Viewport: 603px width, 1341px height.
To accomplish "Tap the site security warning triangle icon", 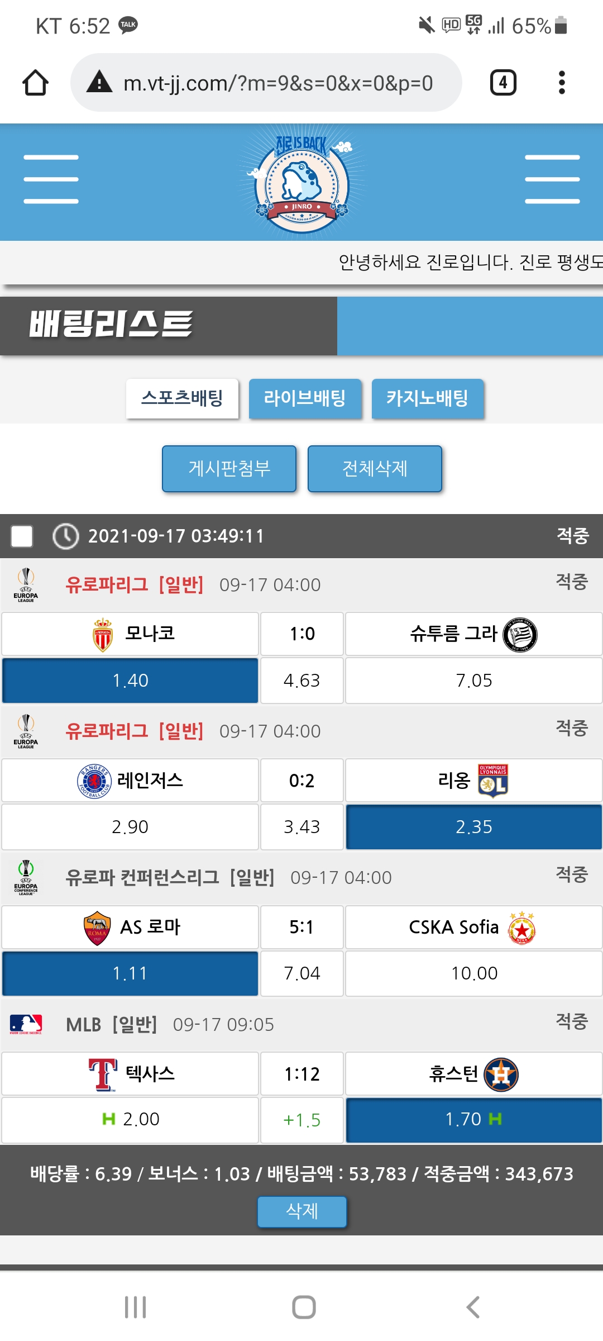I will tap(100, 82).
